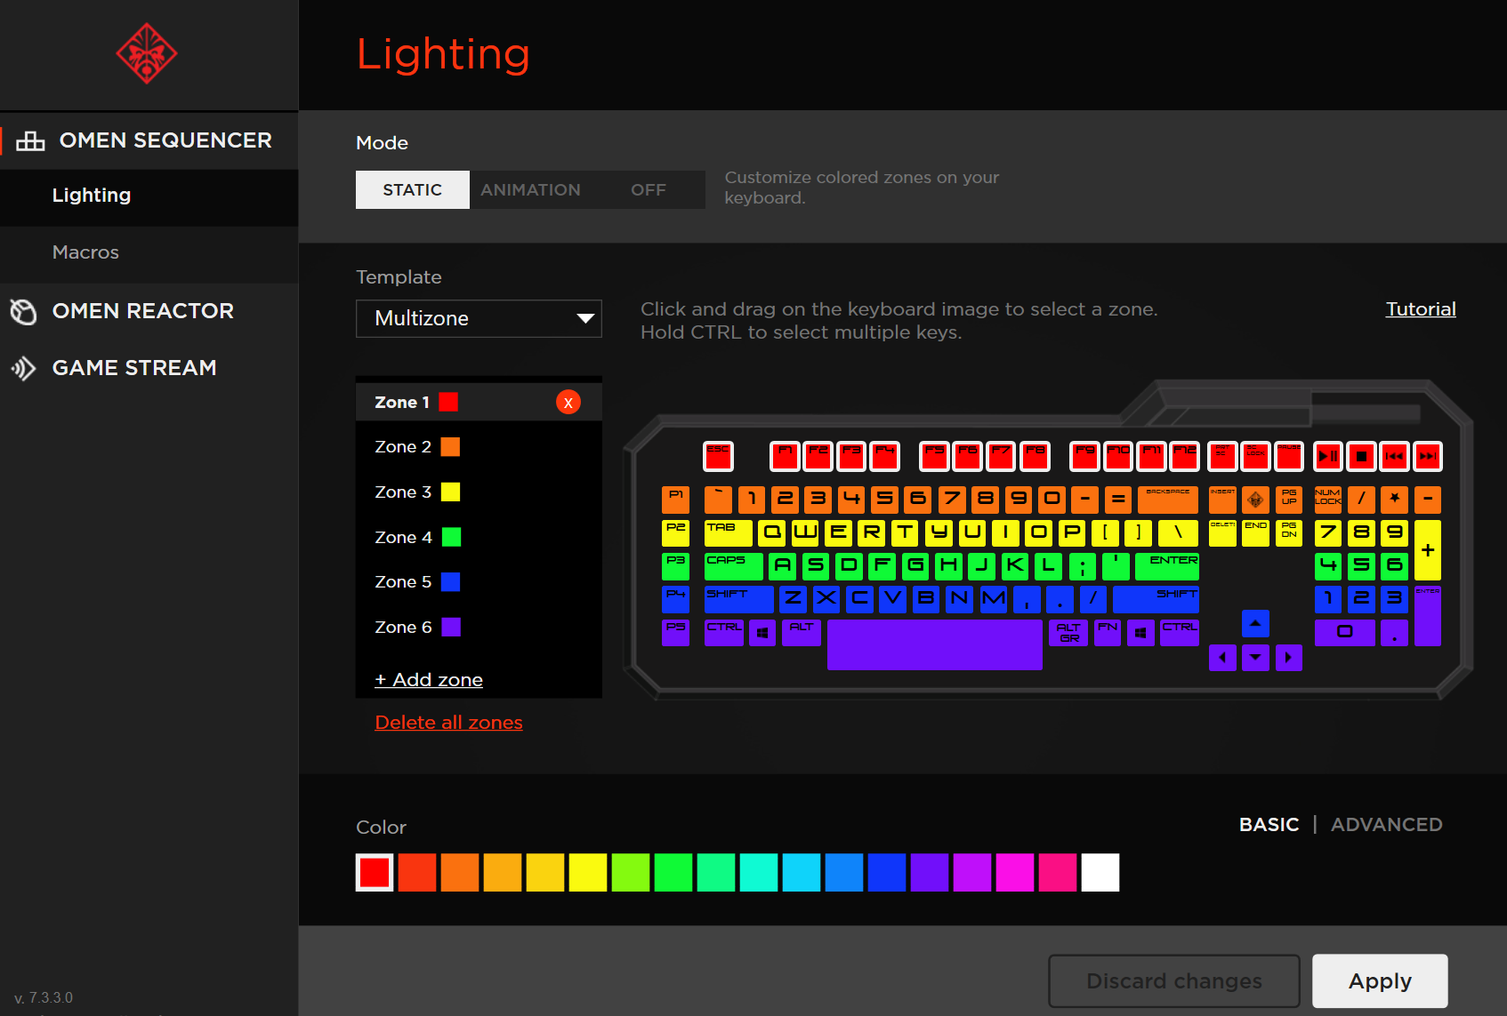The height and width of the screenshot is (1016, 1507).
Task: Open the Tutorial link
Action: point(1421,309)
